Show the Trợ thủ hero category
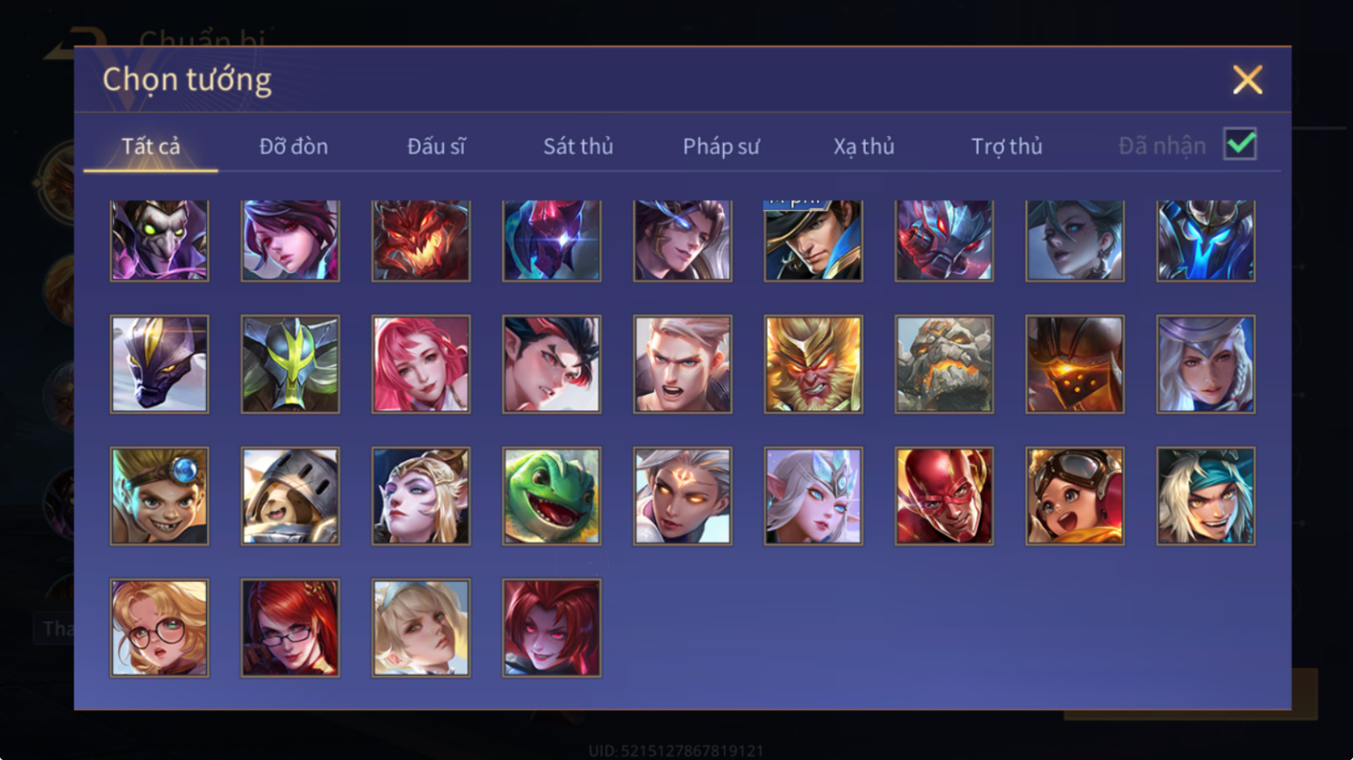 [1006, 146]
